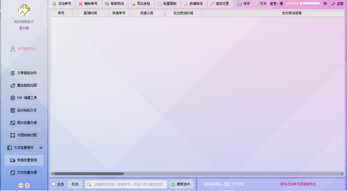Select 快递批量查询 express batch query module
Viewport: 347px width, 191px height.
[x=24, y=160]
